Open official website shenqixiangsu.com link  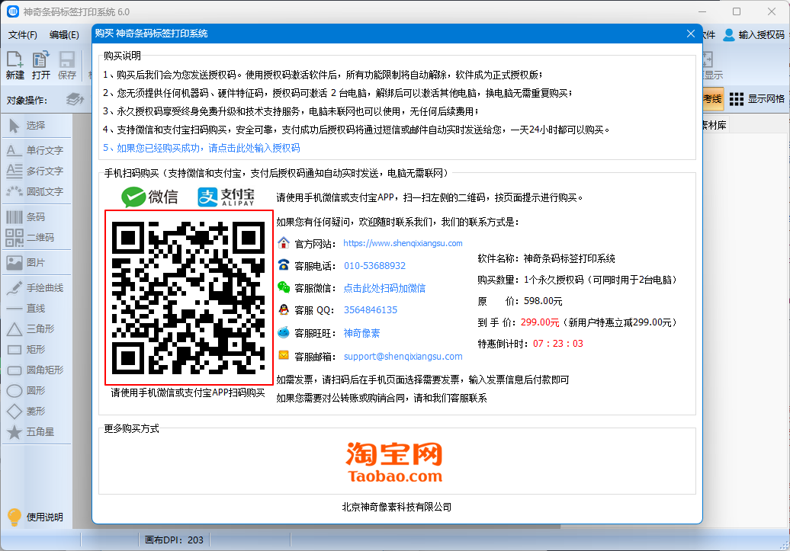click(403, 243)
